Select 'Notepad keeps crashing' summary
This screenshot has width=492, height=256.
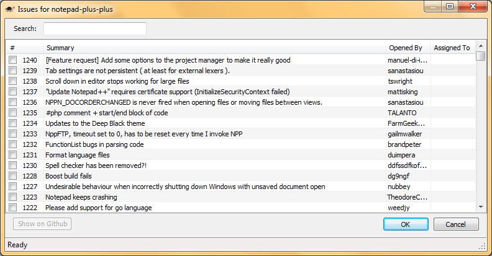[81, 197]
